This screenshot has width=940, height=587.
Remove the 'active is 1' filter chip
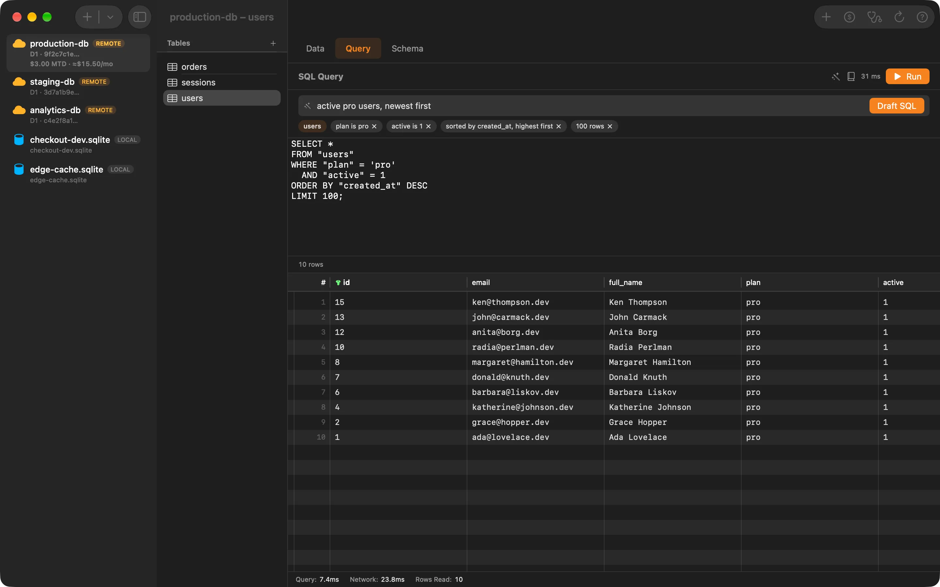pyautogui.click(x=429, y=127)
